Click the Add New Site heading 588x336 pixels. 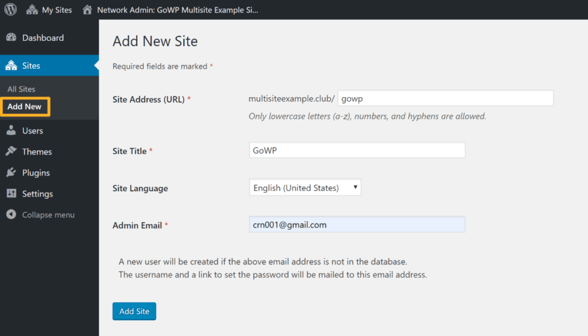click(x=155, y=41)
